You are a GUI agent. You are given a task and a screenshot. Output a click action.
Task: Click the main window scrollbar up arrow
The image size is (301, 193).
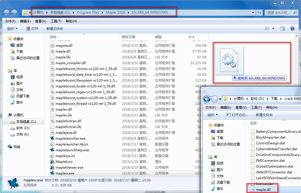click(x=297, y=35)
